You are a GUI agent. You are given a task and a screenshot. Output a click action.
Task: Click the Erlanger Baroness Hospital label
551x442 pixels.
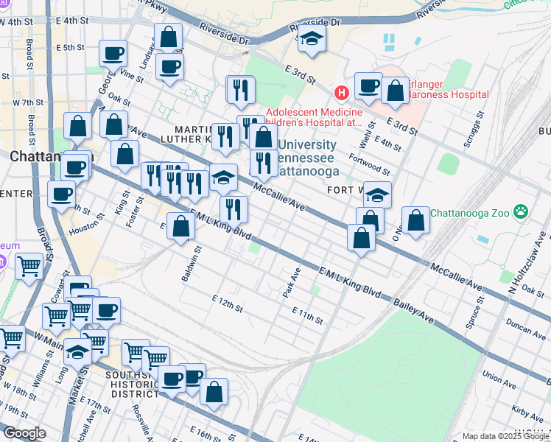(448, 89)
